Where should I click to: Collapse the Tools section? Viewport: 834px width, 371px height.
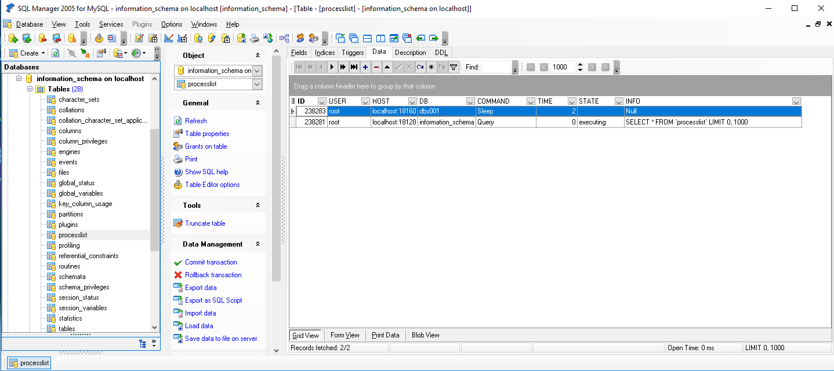click(258, 205)
